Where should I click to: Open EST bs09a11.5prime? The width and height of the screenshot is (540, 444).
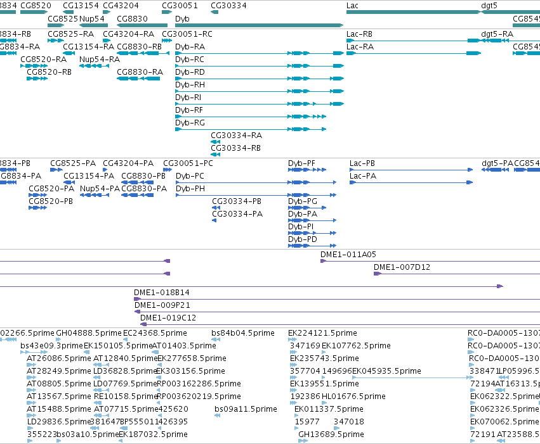246,409
